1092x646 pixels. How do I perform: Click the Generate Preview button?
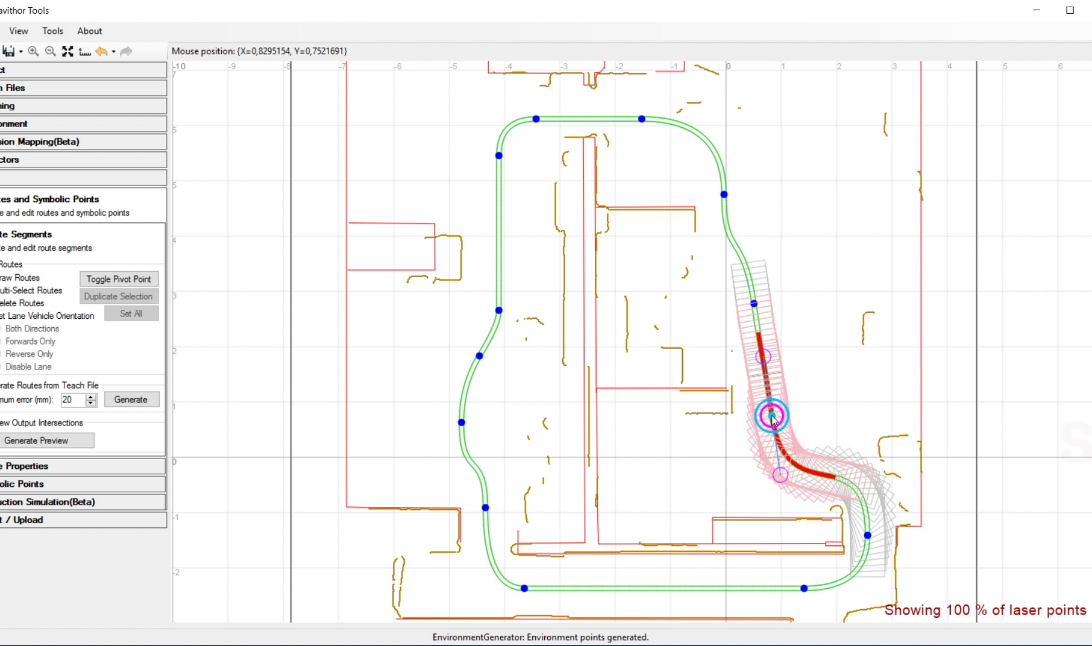pos(46,441)
